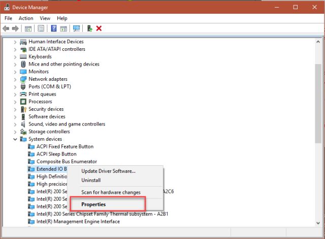Viewport: 325px width, 239px height.
Task: Collapse the System devices category
Action: [15, 139]
